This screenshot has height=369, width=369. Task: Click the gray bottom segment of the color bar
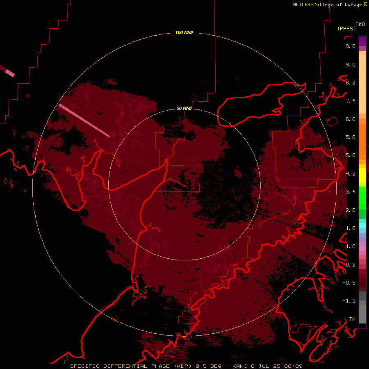362,307
